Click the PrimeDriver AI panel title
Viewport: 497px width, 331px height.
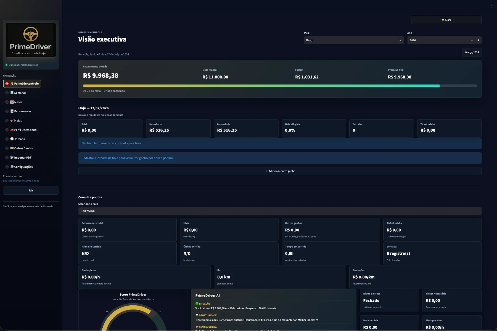point(207,295)
